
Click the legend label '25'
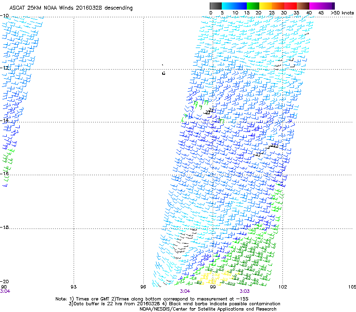pos(272,13)
